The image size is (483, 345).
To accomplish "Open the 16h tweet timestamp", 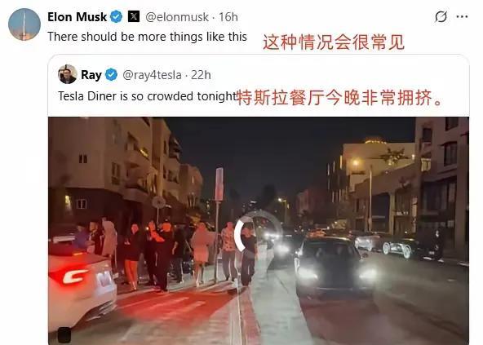I will pos(228,17).
